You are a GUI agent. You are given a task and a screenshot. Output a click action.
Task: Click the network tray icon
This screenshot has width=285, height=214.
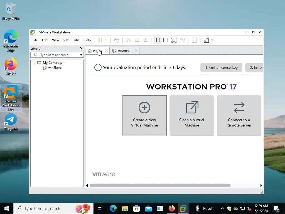click(242, 208)
